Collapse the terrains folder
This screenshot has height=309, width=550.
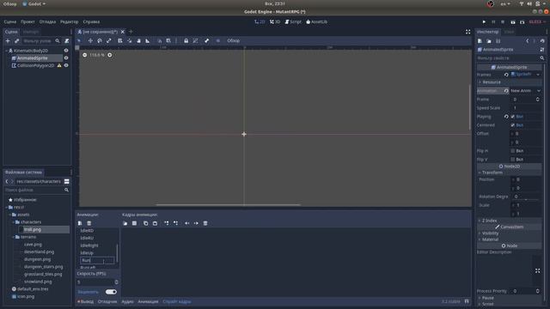pyautogui.click(x=14, y=237)
